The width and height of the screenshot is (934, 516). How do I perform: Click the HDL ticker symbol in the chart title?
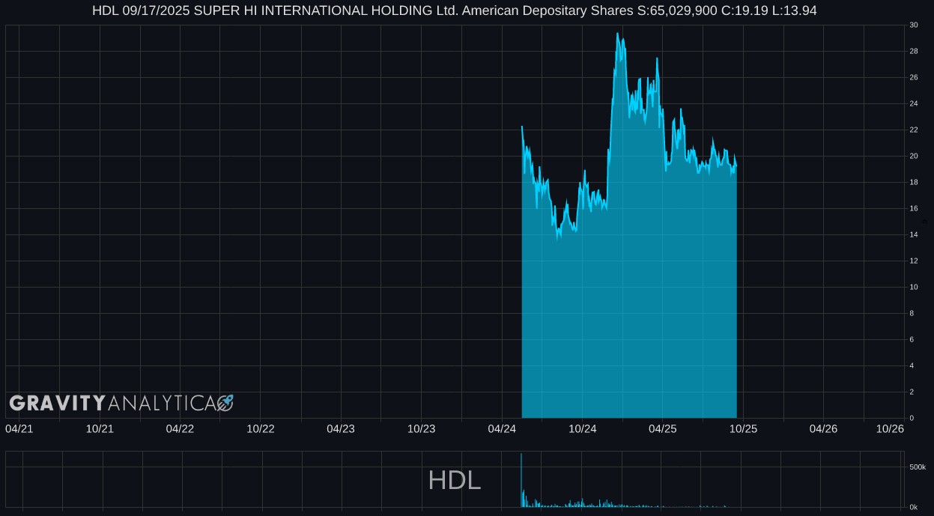pyautogui.click(x=105, y=10)
